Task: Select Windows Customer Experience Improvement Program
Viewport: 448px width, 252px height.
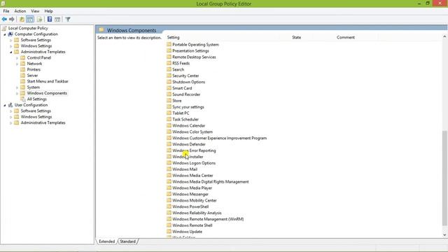Action: point(219,138)
